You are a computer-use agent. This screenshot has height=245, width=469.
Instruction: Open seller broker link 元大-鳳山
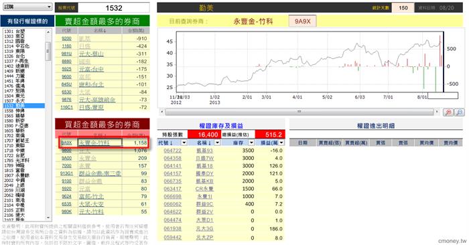pyautogui.click(x=91, y=54)
